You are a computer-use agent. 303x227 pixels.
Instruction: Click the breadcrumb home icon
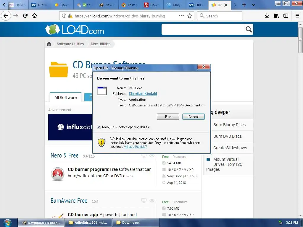pyautogui.click(x=49, y=44)
